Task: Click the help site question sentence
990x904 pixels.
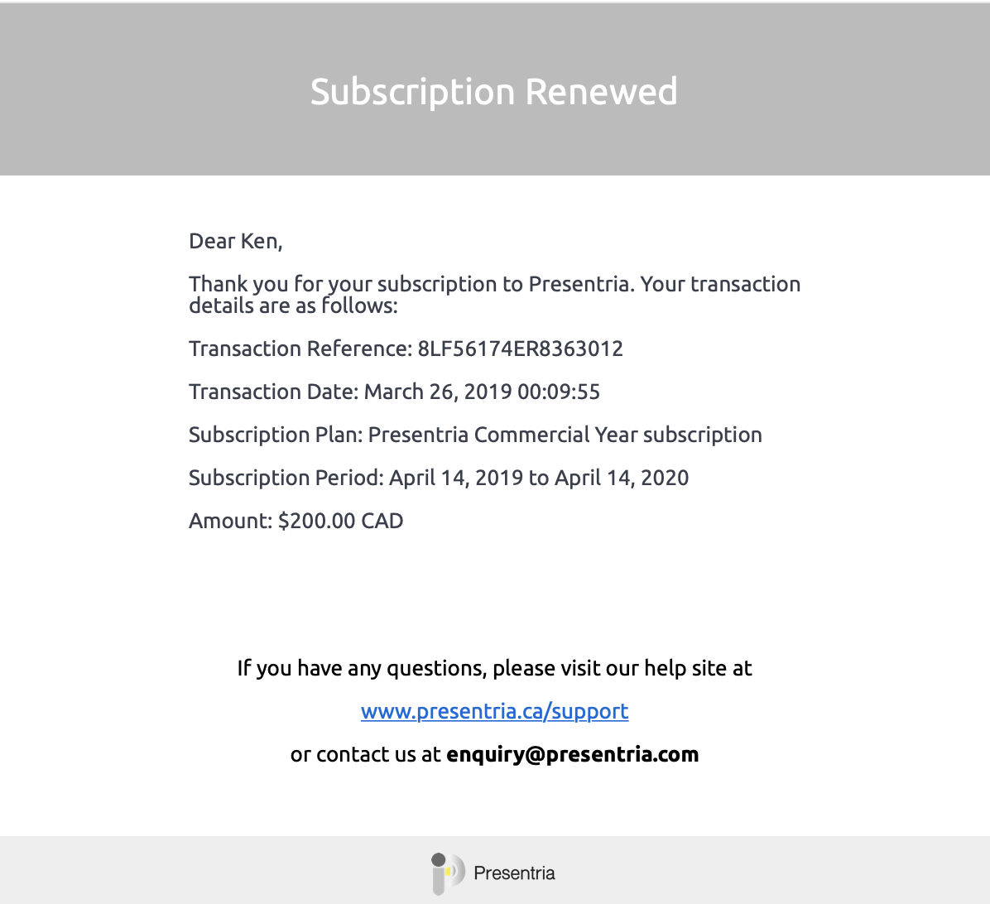Action: click(x=494, y=669)
